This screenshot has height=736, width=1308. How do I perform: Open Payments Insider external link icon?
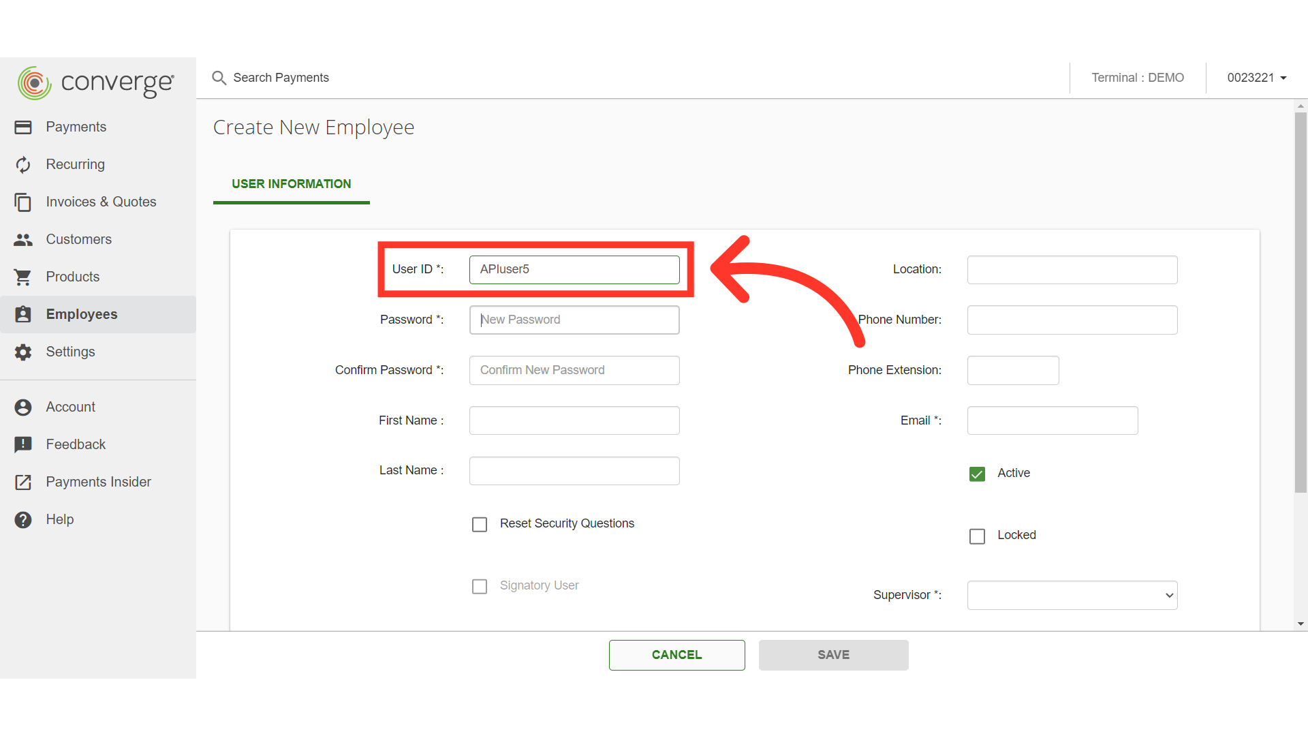pyautogui.click(x=23, y=482)
